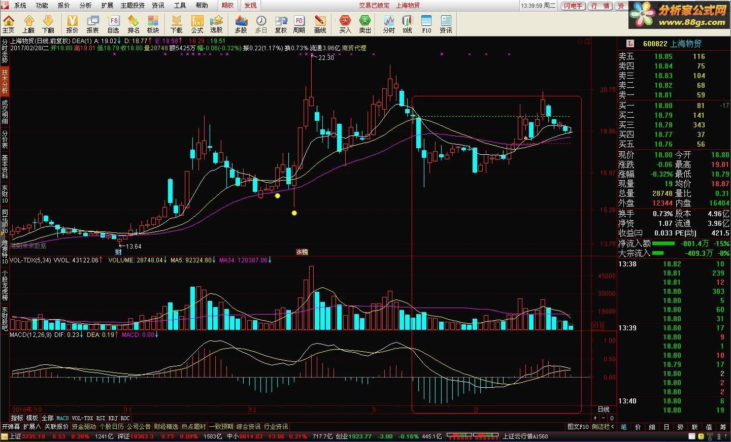Click the 发现 discover button
731x442 pixels.
250,6
